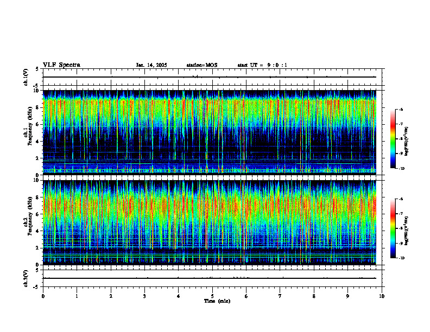Click inside the ch.1 spectrogram panel
Screen dimensions: 430x332
point(210,132)
